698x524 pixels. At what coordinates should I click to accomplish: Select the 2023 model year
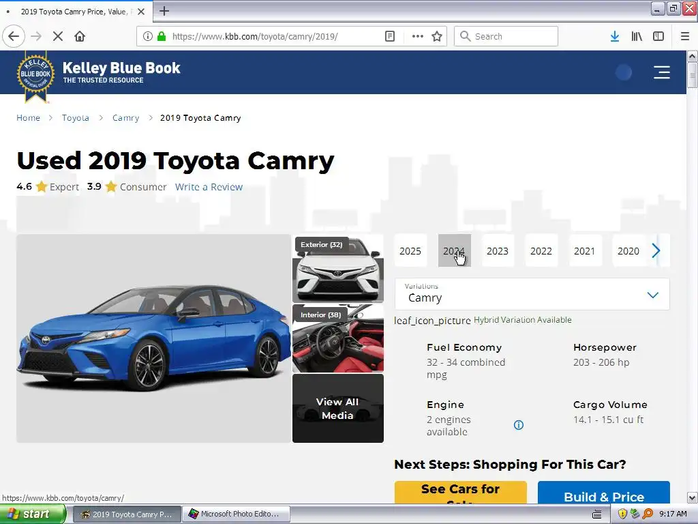coord(497,251)
